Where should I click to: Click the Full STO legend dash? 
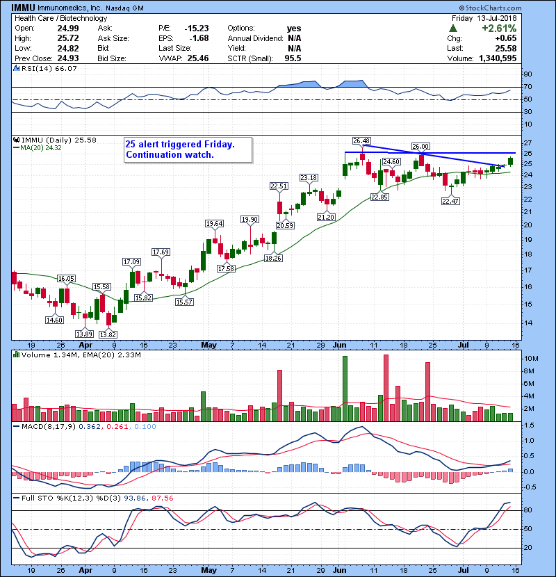[16, 498]
